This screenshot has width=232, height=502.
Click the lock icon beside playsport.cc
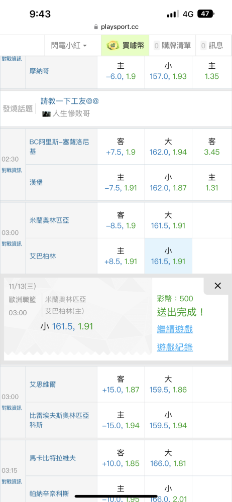pyautogui.click(x=96, y=27)
